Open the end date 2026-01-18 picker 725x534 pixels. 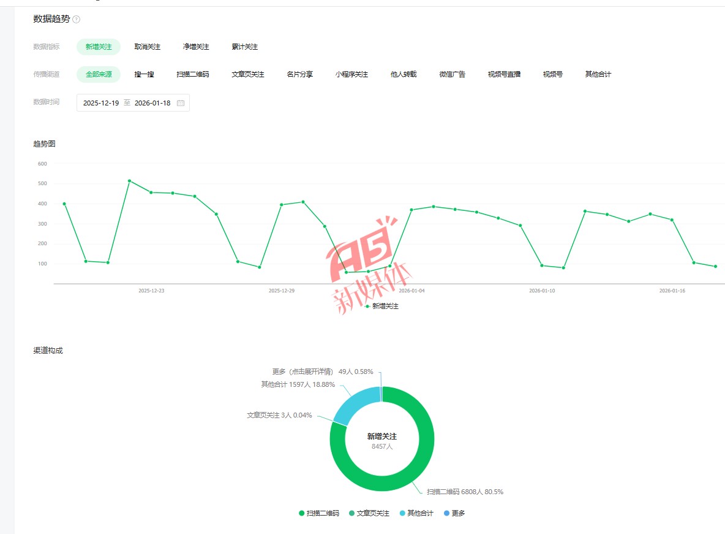click(x=152, y=103)
